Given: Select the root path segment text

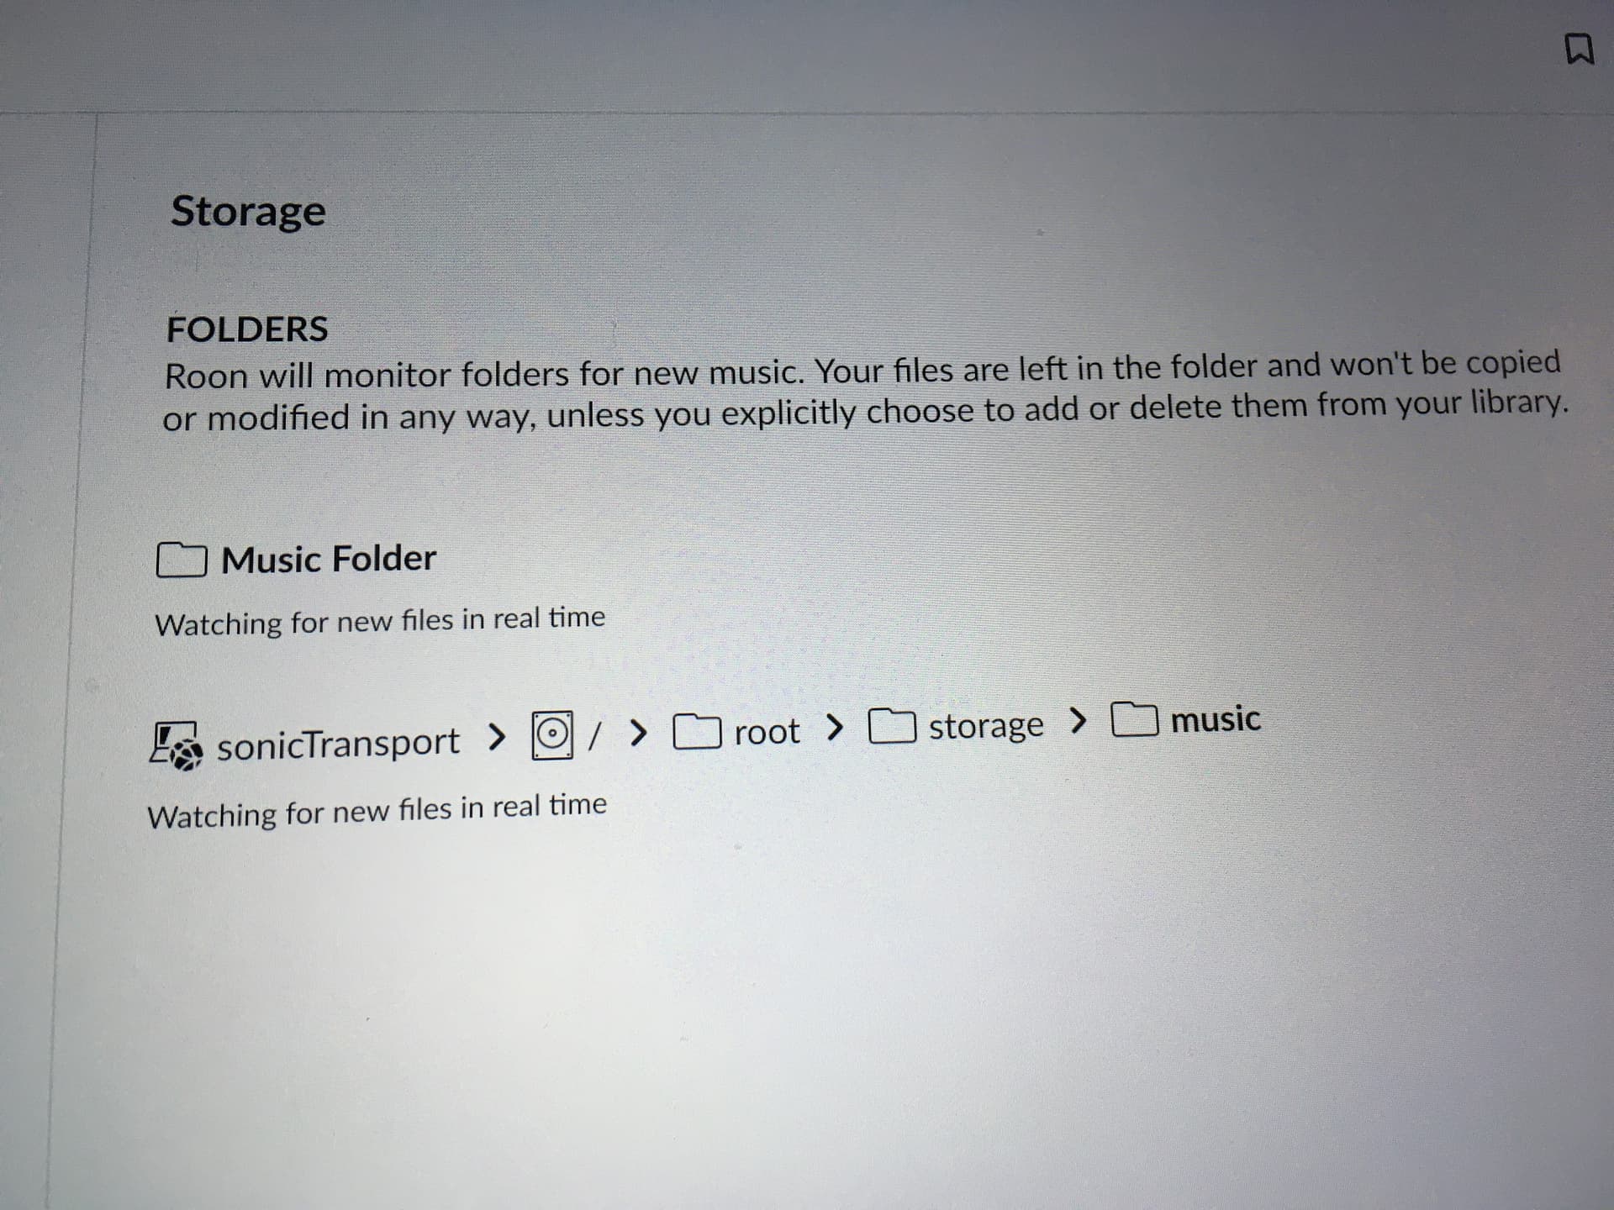Looking at the screenshot, I should (x=767, y=732).
